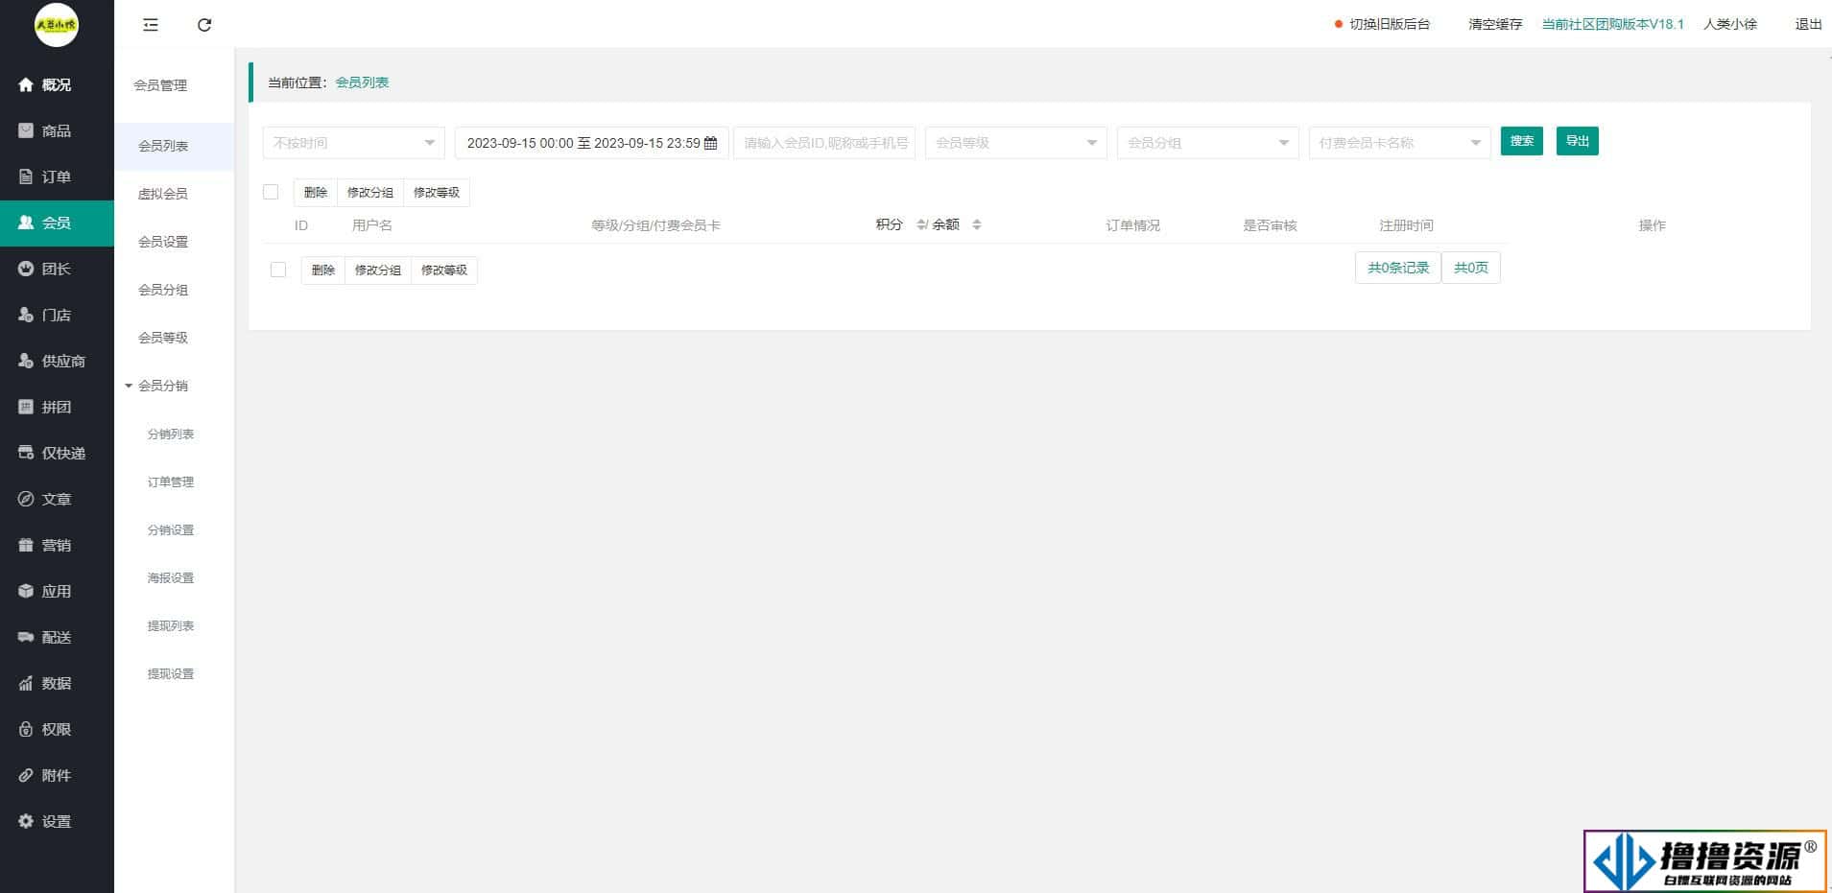The width and height of the screenshot is (1832, 893).
Task: Click bottom 删除 button
Action: [323, 270]
